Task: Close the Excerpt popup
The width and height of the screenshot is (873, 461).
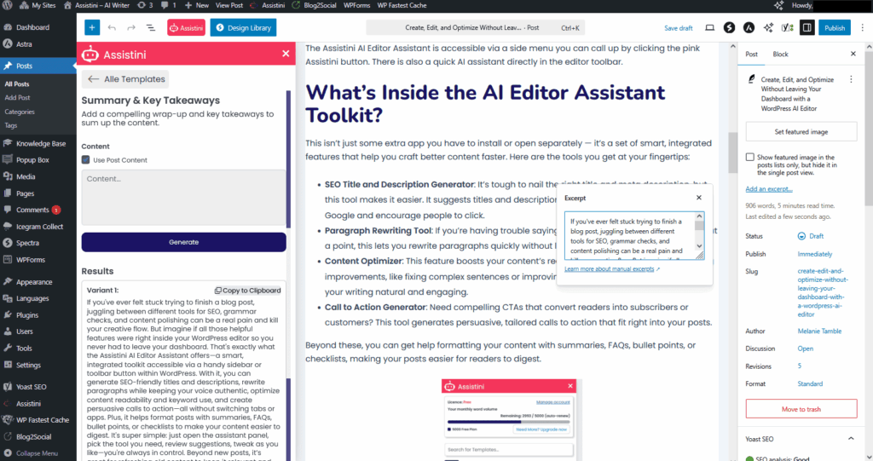Action: (x=699, y=198)
